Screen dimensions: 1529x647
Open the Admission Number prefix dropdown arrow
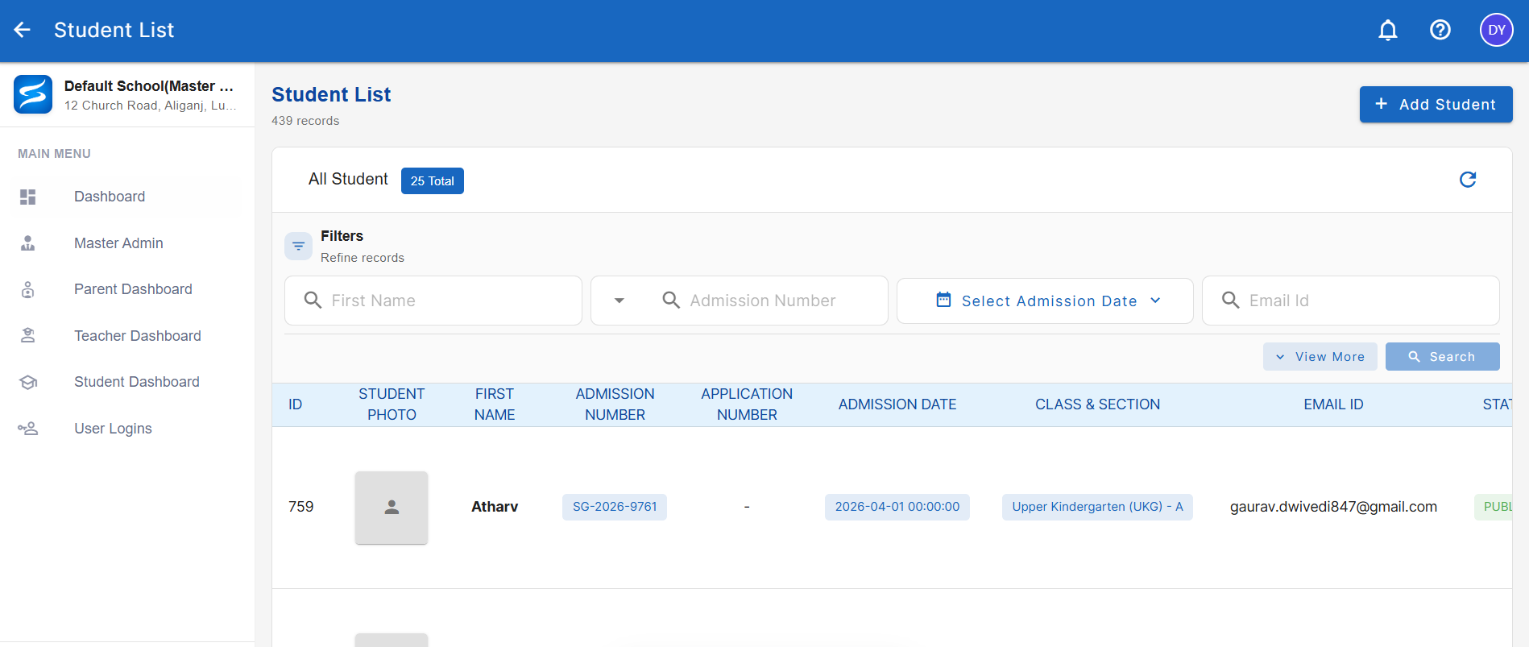[619, 301]
